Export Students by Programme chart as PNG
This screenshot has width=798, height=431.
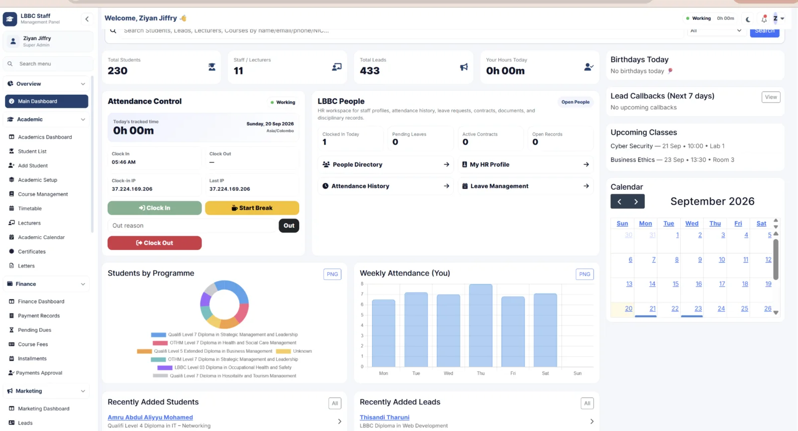click(332, 274)
